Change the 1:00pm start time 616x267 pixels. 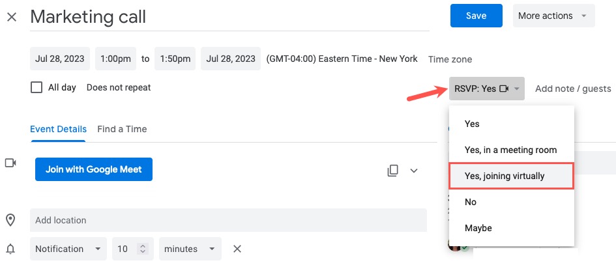(115, 59)
